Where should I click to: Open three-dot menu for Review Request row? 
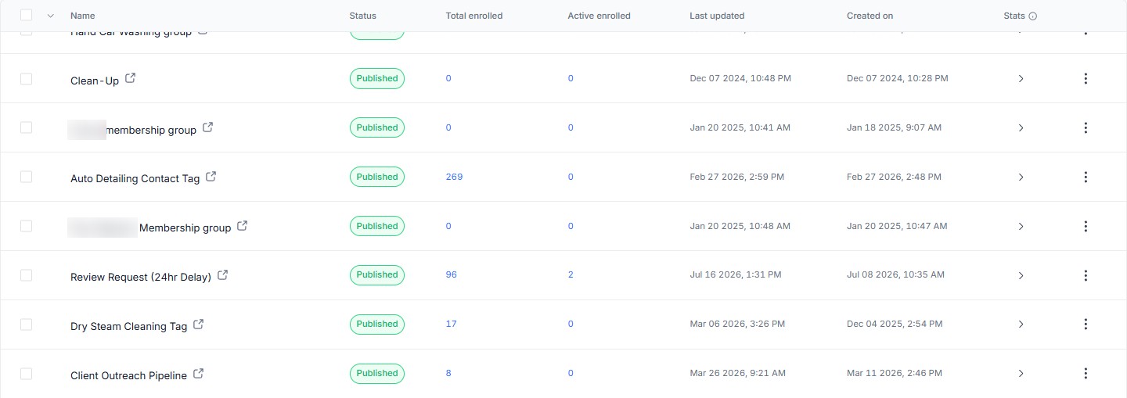tap(1086, 276)
